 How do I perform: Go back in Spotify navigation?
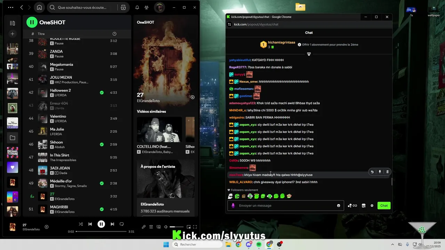pyautogui.click(x=22, y=7)
